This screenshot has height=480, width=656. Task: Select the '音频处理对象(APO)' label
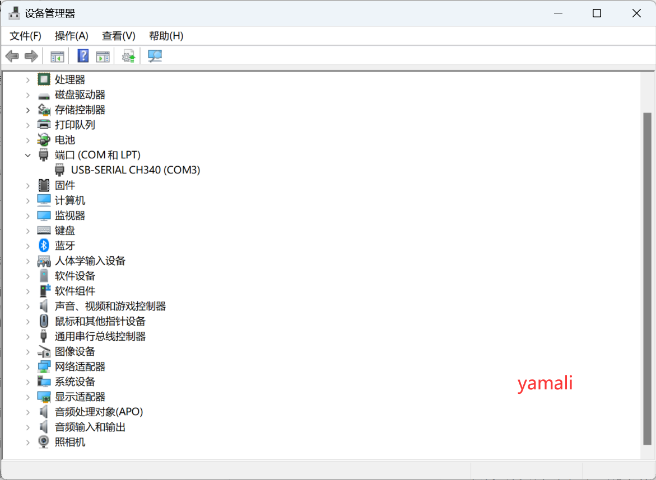(99, 412)
